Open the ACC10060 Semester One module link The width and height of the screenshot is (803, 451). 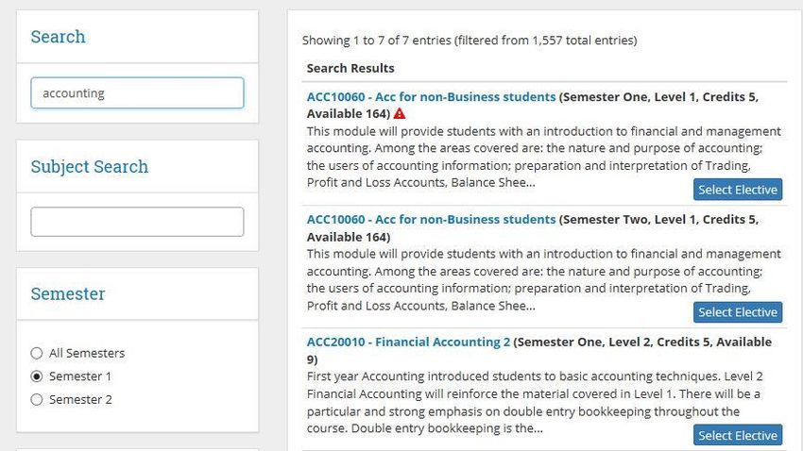(x=431, y=96)
